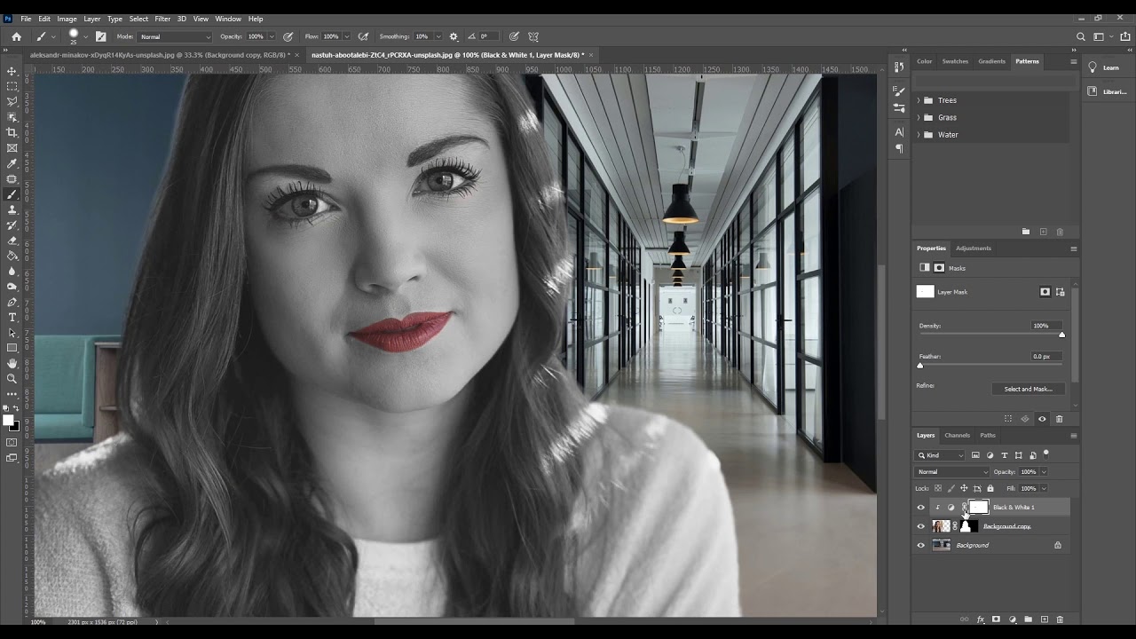Delete mask via Properties panel trash icon
This screenshot has height=639, width=1136.
1059,419
